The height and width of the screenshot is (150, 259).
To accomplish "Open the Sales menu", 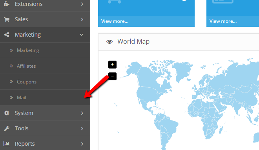I will pyautogui.click(x=45, y=19).
